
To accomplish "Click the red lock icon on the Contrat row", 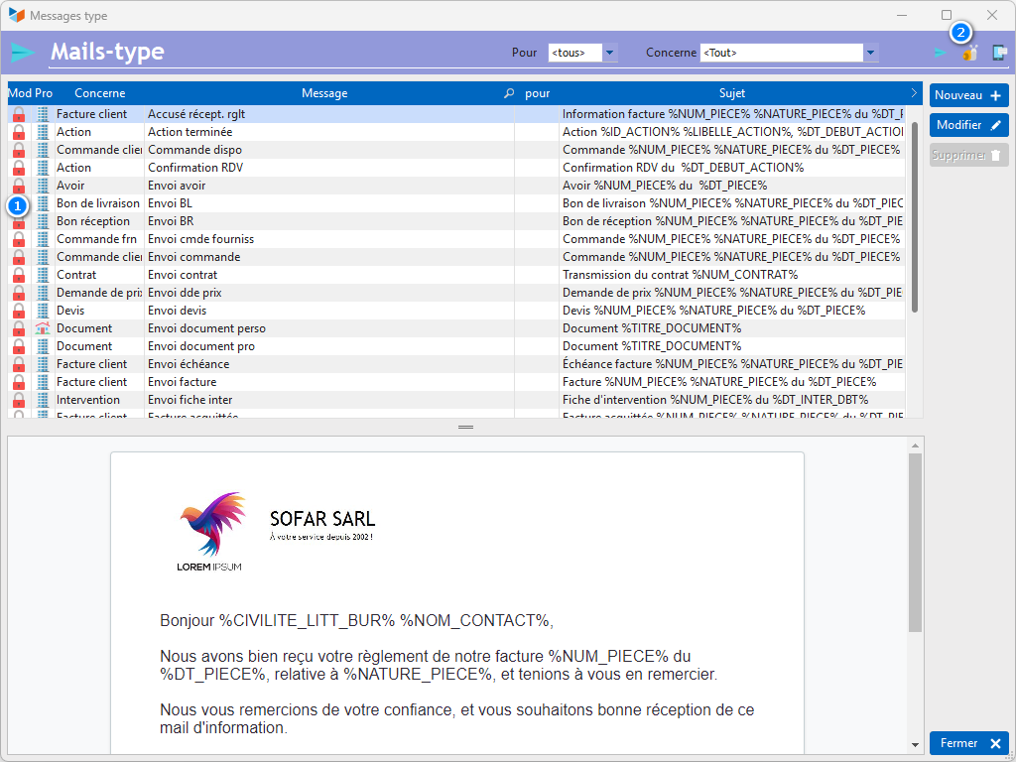I will (18, 275).
